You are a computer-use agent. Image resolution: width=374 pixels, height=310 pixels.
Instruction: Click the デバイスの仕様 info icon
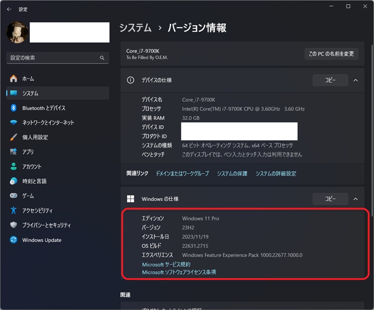tap(130, 80)
